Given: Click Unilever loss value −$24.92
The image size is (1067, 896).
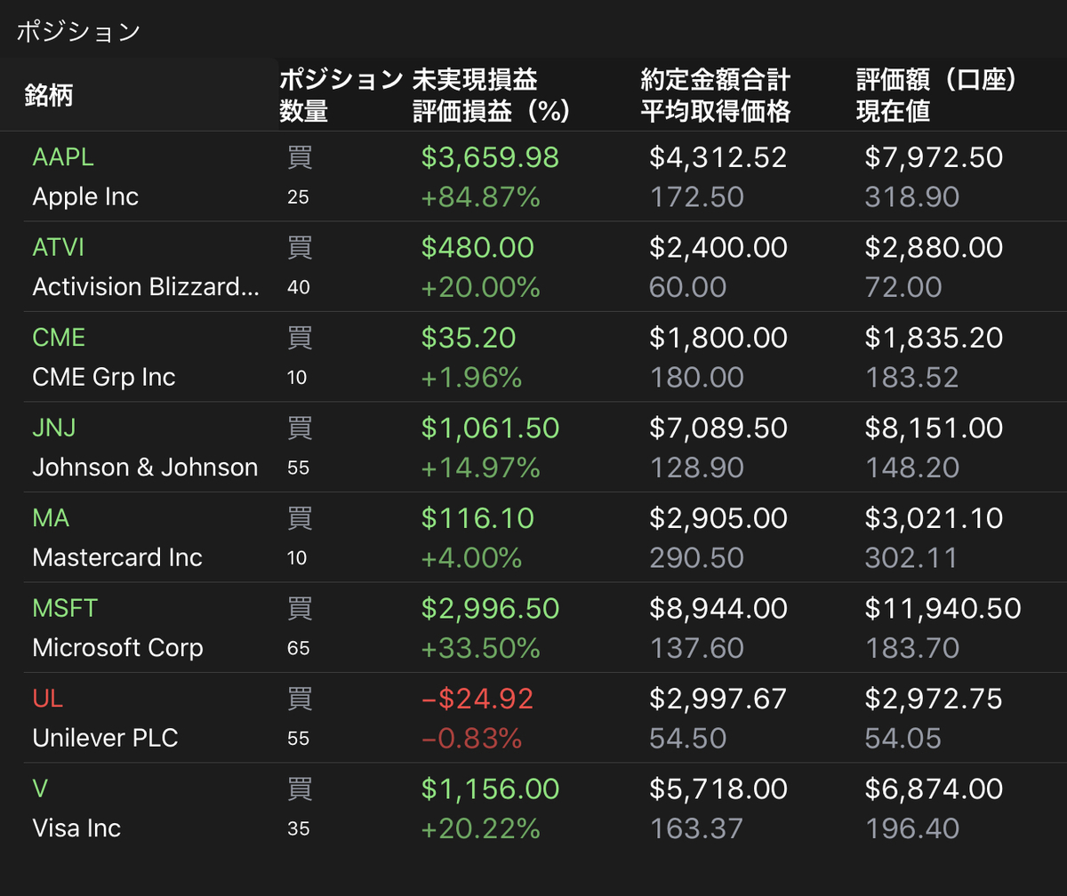Looking at the screenshot, I should [477, 699].
